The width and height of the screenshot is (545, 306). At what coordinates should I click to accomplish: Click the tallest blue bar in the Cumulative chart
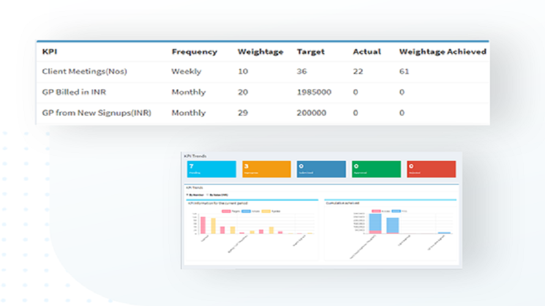(375, 223)
